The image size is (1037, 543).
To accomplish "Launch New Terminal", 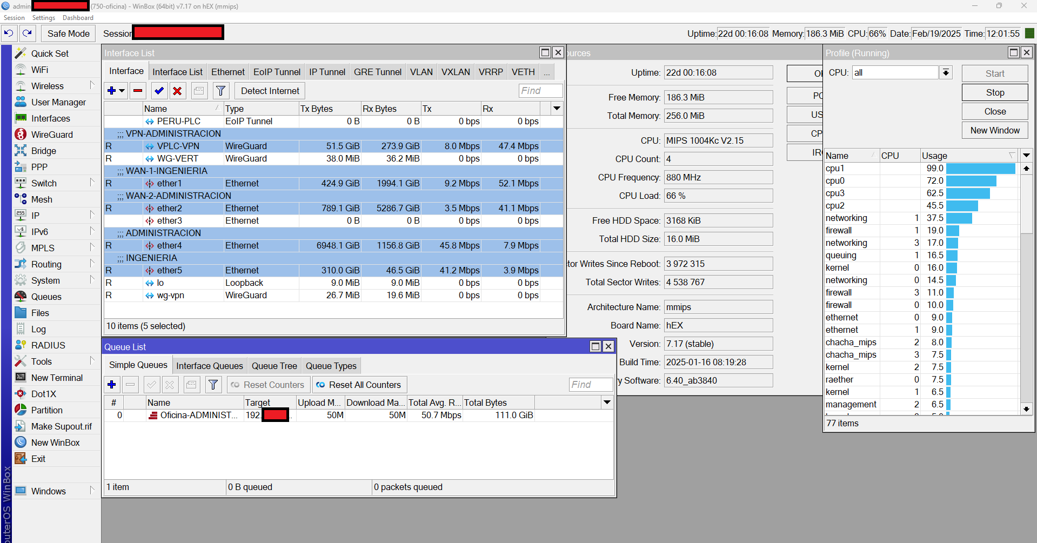I will point(57,378).
